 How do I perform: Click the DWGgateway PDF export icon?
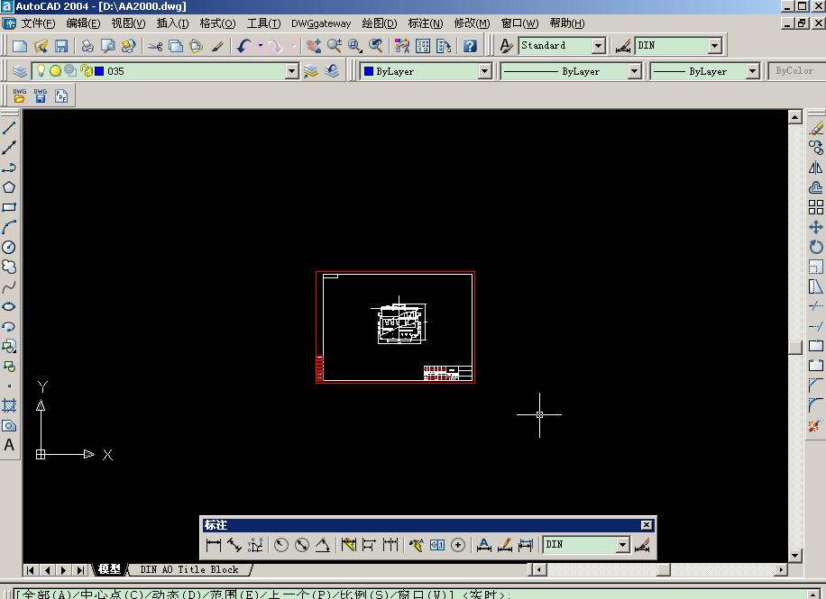(x=61, y=95)
